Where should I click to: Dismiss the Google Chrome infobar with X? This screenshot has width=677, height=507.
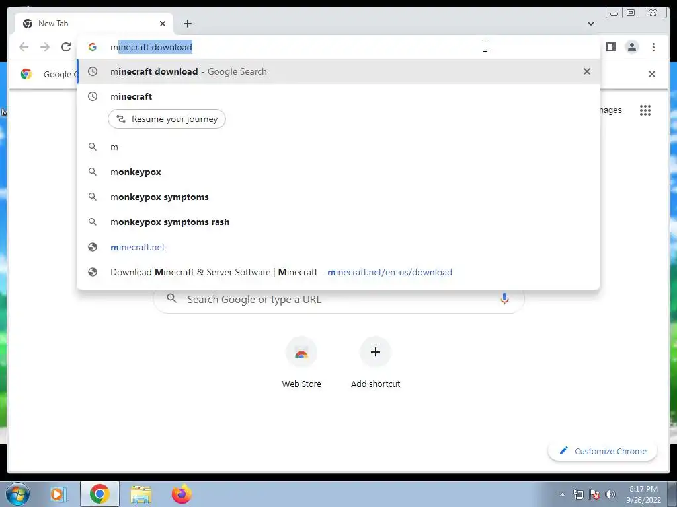pos(651,74)
